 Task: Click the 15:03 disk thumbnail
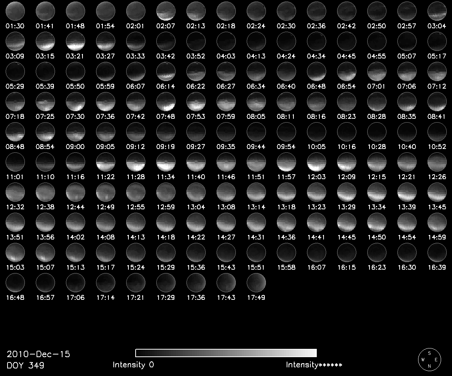pos(15,252)
